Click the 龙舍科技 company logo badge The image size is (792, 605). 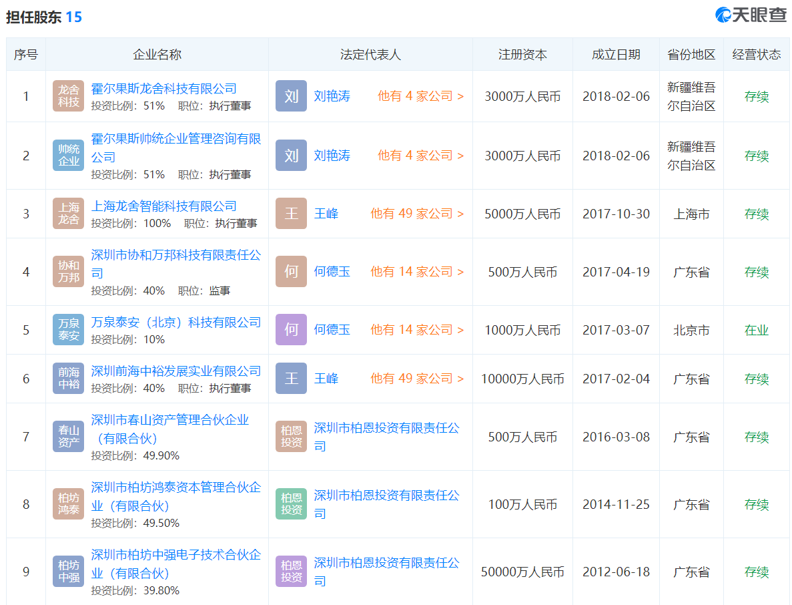click(68, 96)
